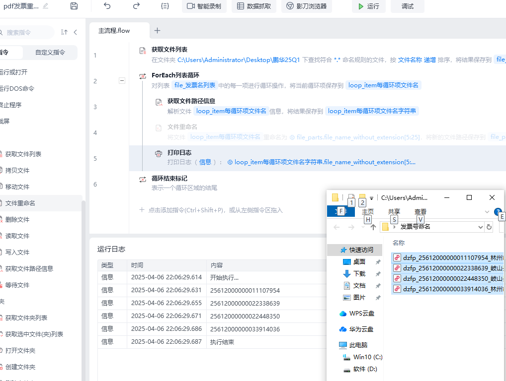Open the Explorer address bar dropdown arrow

480,227
